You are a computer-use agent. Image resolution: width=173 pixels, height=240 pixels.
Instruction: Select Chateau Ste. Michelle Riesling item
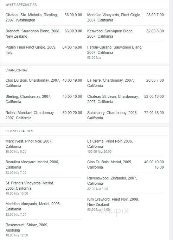coord(44,18)
